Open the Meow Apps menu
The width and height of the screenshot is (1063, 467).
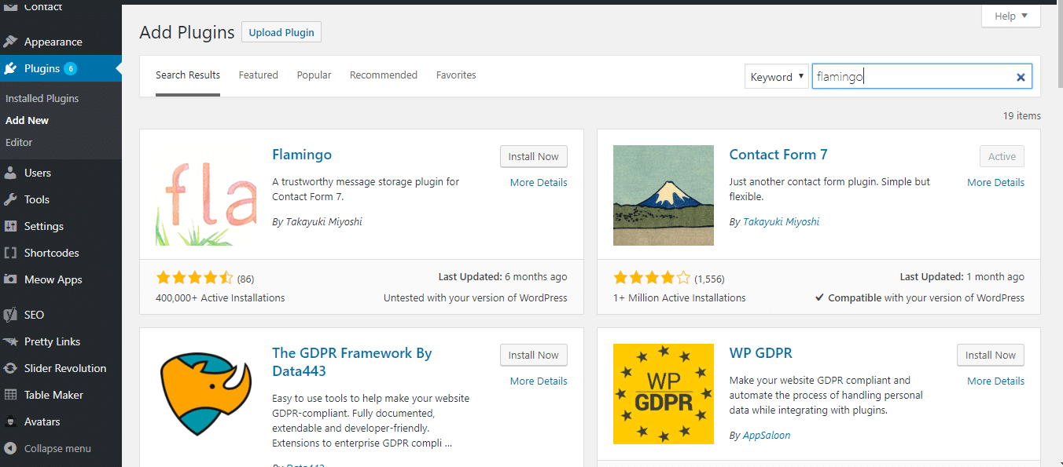pyautogui.click(x=61, y=279)
